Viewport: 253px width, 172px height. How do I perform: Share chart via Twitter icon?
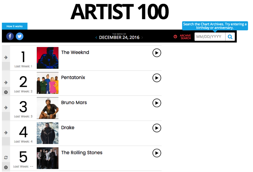[19, 36]
